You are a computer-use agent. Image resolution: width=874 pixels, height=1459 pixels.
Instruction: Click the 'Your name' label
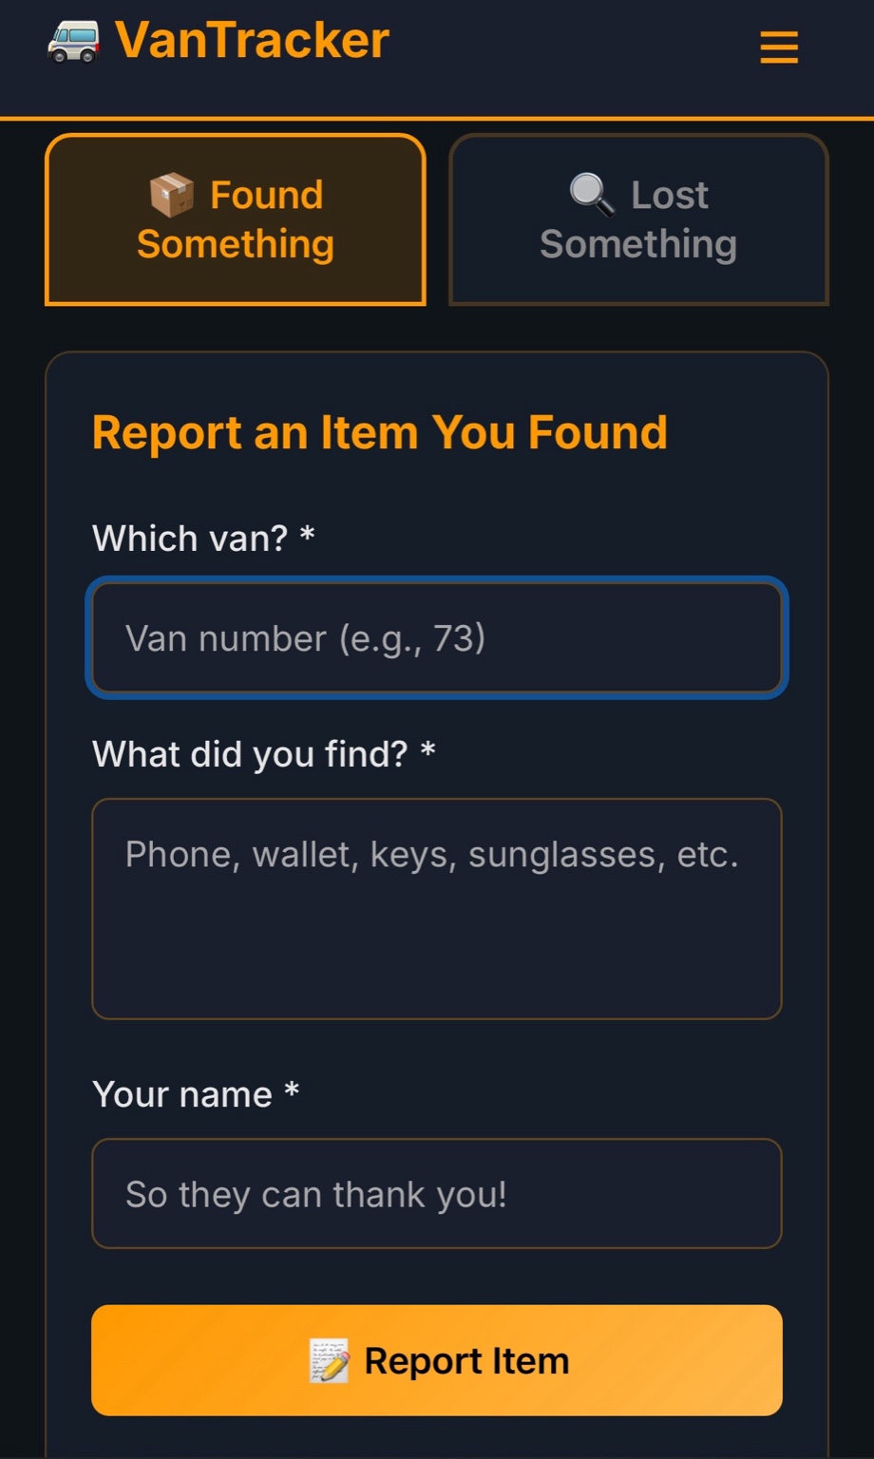coord(182,1094)
